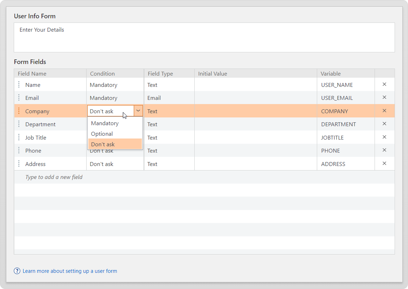
Task: Choose Optional from the condition list
Action: [x=115, y=134]
